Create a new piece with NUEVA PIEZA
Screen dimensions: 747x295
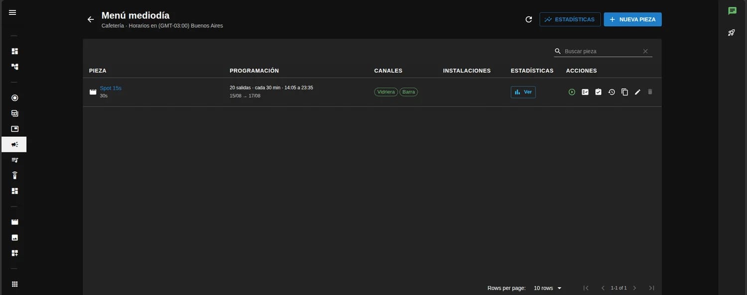[632, 19]
